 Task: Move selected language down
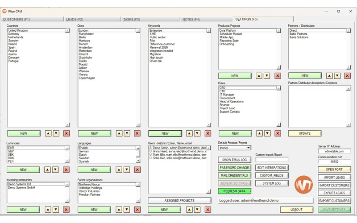[x=127, y=169]
